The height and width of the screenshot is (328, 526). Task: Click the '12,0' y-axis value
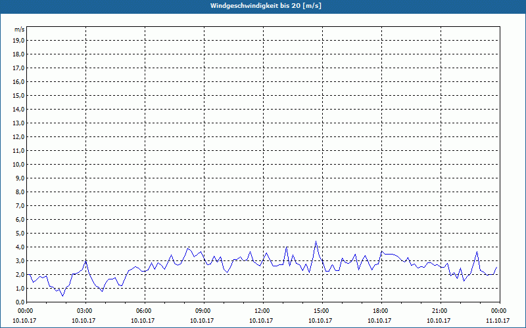pyautogui.click(x=18, y=137)
